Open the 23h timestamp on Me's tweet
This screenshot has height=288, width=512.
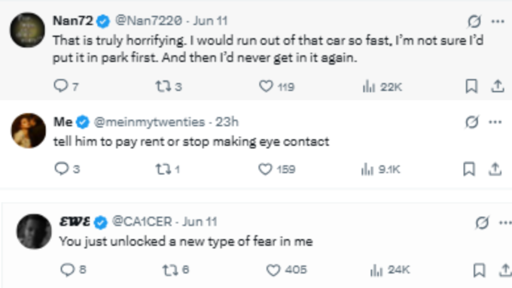point(227,122)
